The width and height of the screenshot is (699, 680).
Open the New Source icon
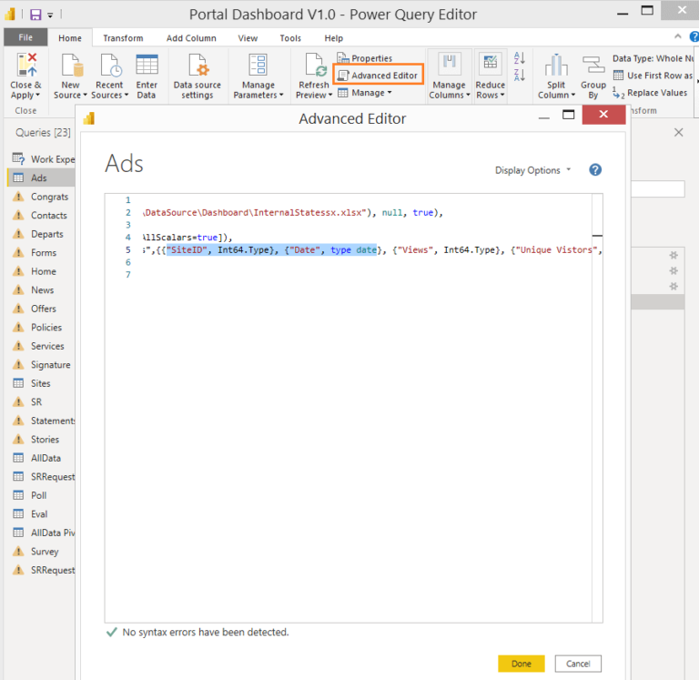pos(72,66)
